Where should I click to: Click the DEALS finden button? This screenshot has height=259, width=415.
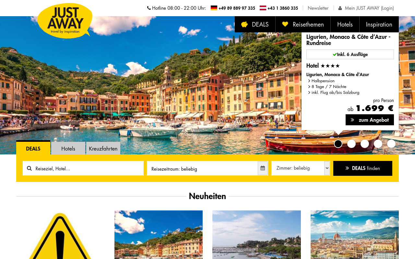point(363,168)
